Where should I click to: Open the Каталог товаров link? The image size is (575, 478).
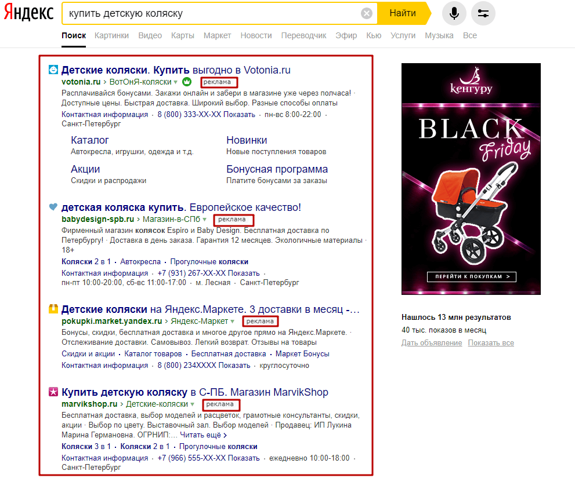tap(153, 353)
